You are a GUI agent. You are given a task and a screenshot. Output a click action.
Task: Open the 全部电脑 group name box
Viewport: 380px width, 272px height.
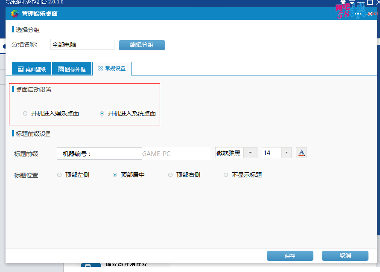(82, 44)
